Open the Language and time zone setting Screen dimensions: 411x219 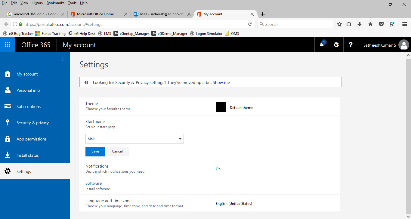pyautogui.click(x=210, y=203)
